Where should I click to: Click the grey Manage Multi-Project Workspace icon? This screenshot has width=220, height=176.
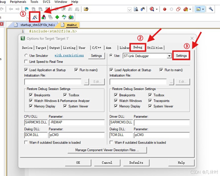[50, 17]
